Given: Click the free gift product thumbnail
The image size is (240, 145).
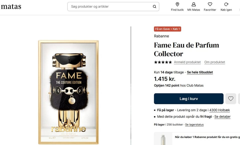Looking at the screenshot, I should [x=163, y=139].
